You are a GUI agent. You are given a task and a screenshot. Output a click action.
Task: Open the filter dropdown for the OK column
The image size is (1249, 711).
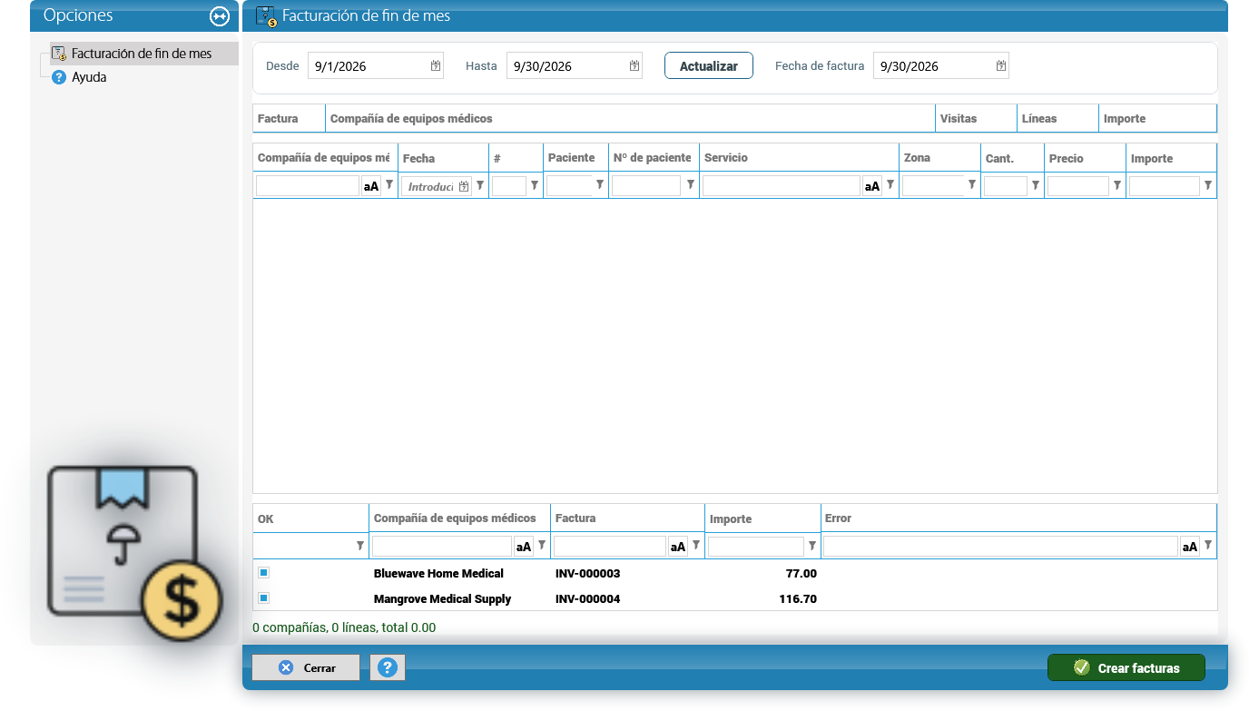[x=360, y=546]
